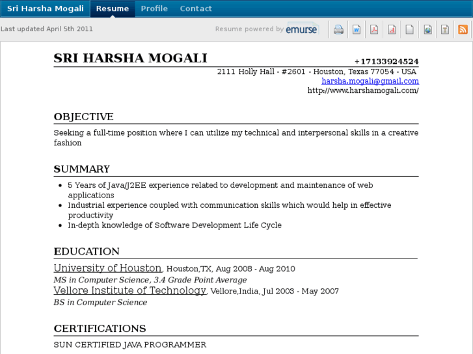
Task: Open the Profile tab
Action: 154,8
